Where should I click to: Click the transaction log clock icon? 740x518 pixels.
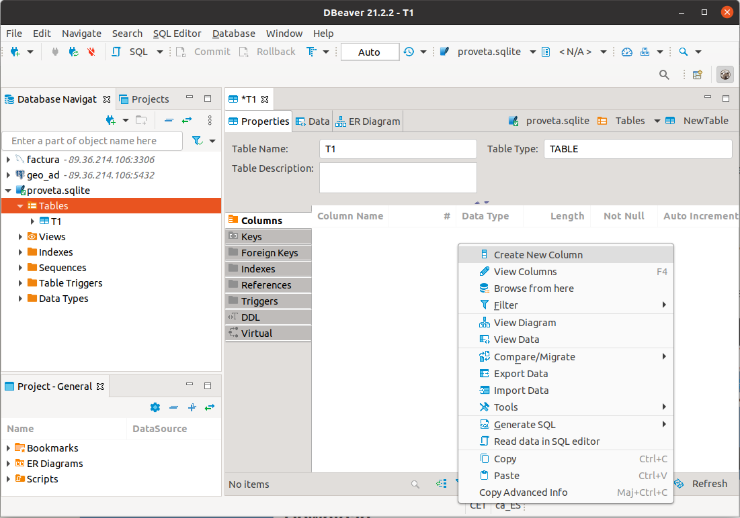409,52
